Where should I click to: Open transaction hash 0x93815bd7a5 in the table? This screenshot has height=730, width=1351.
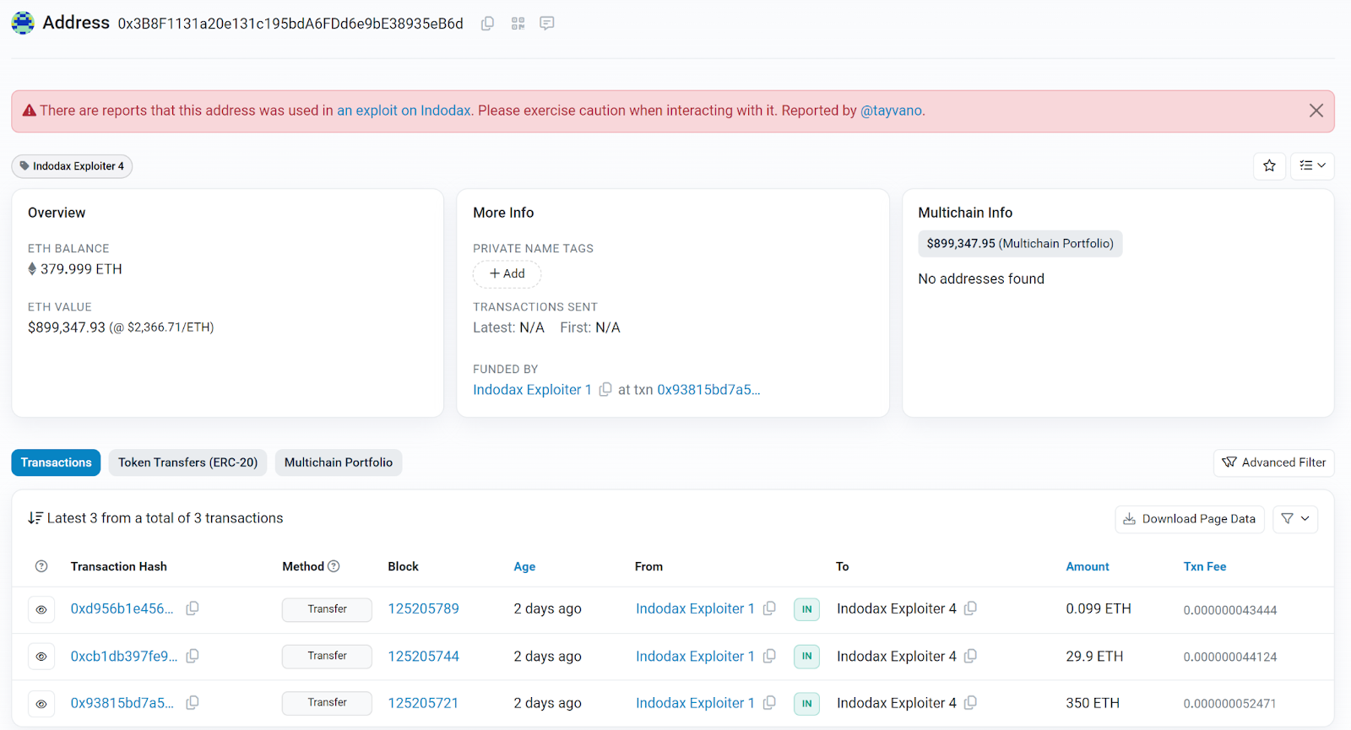[122, 703]
